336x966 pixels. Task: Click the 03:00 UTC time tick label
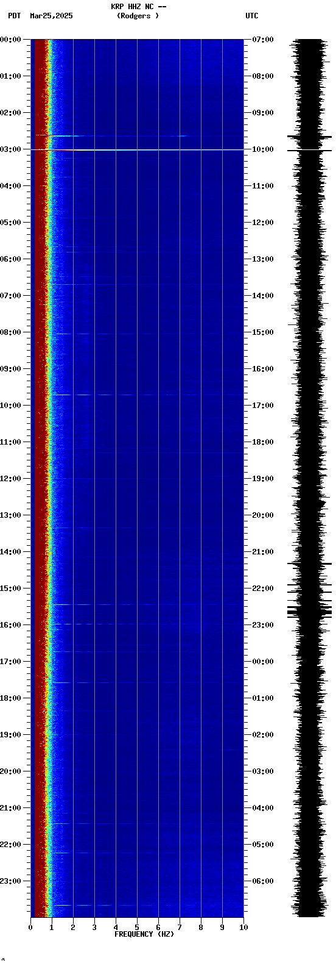[262, 771]
